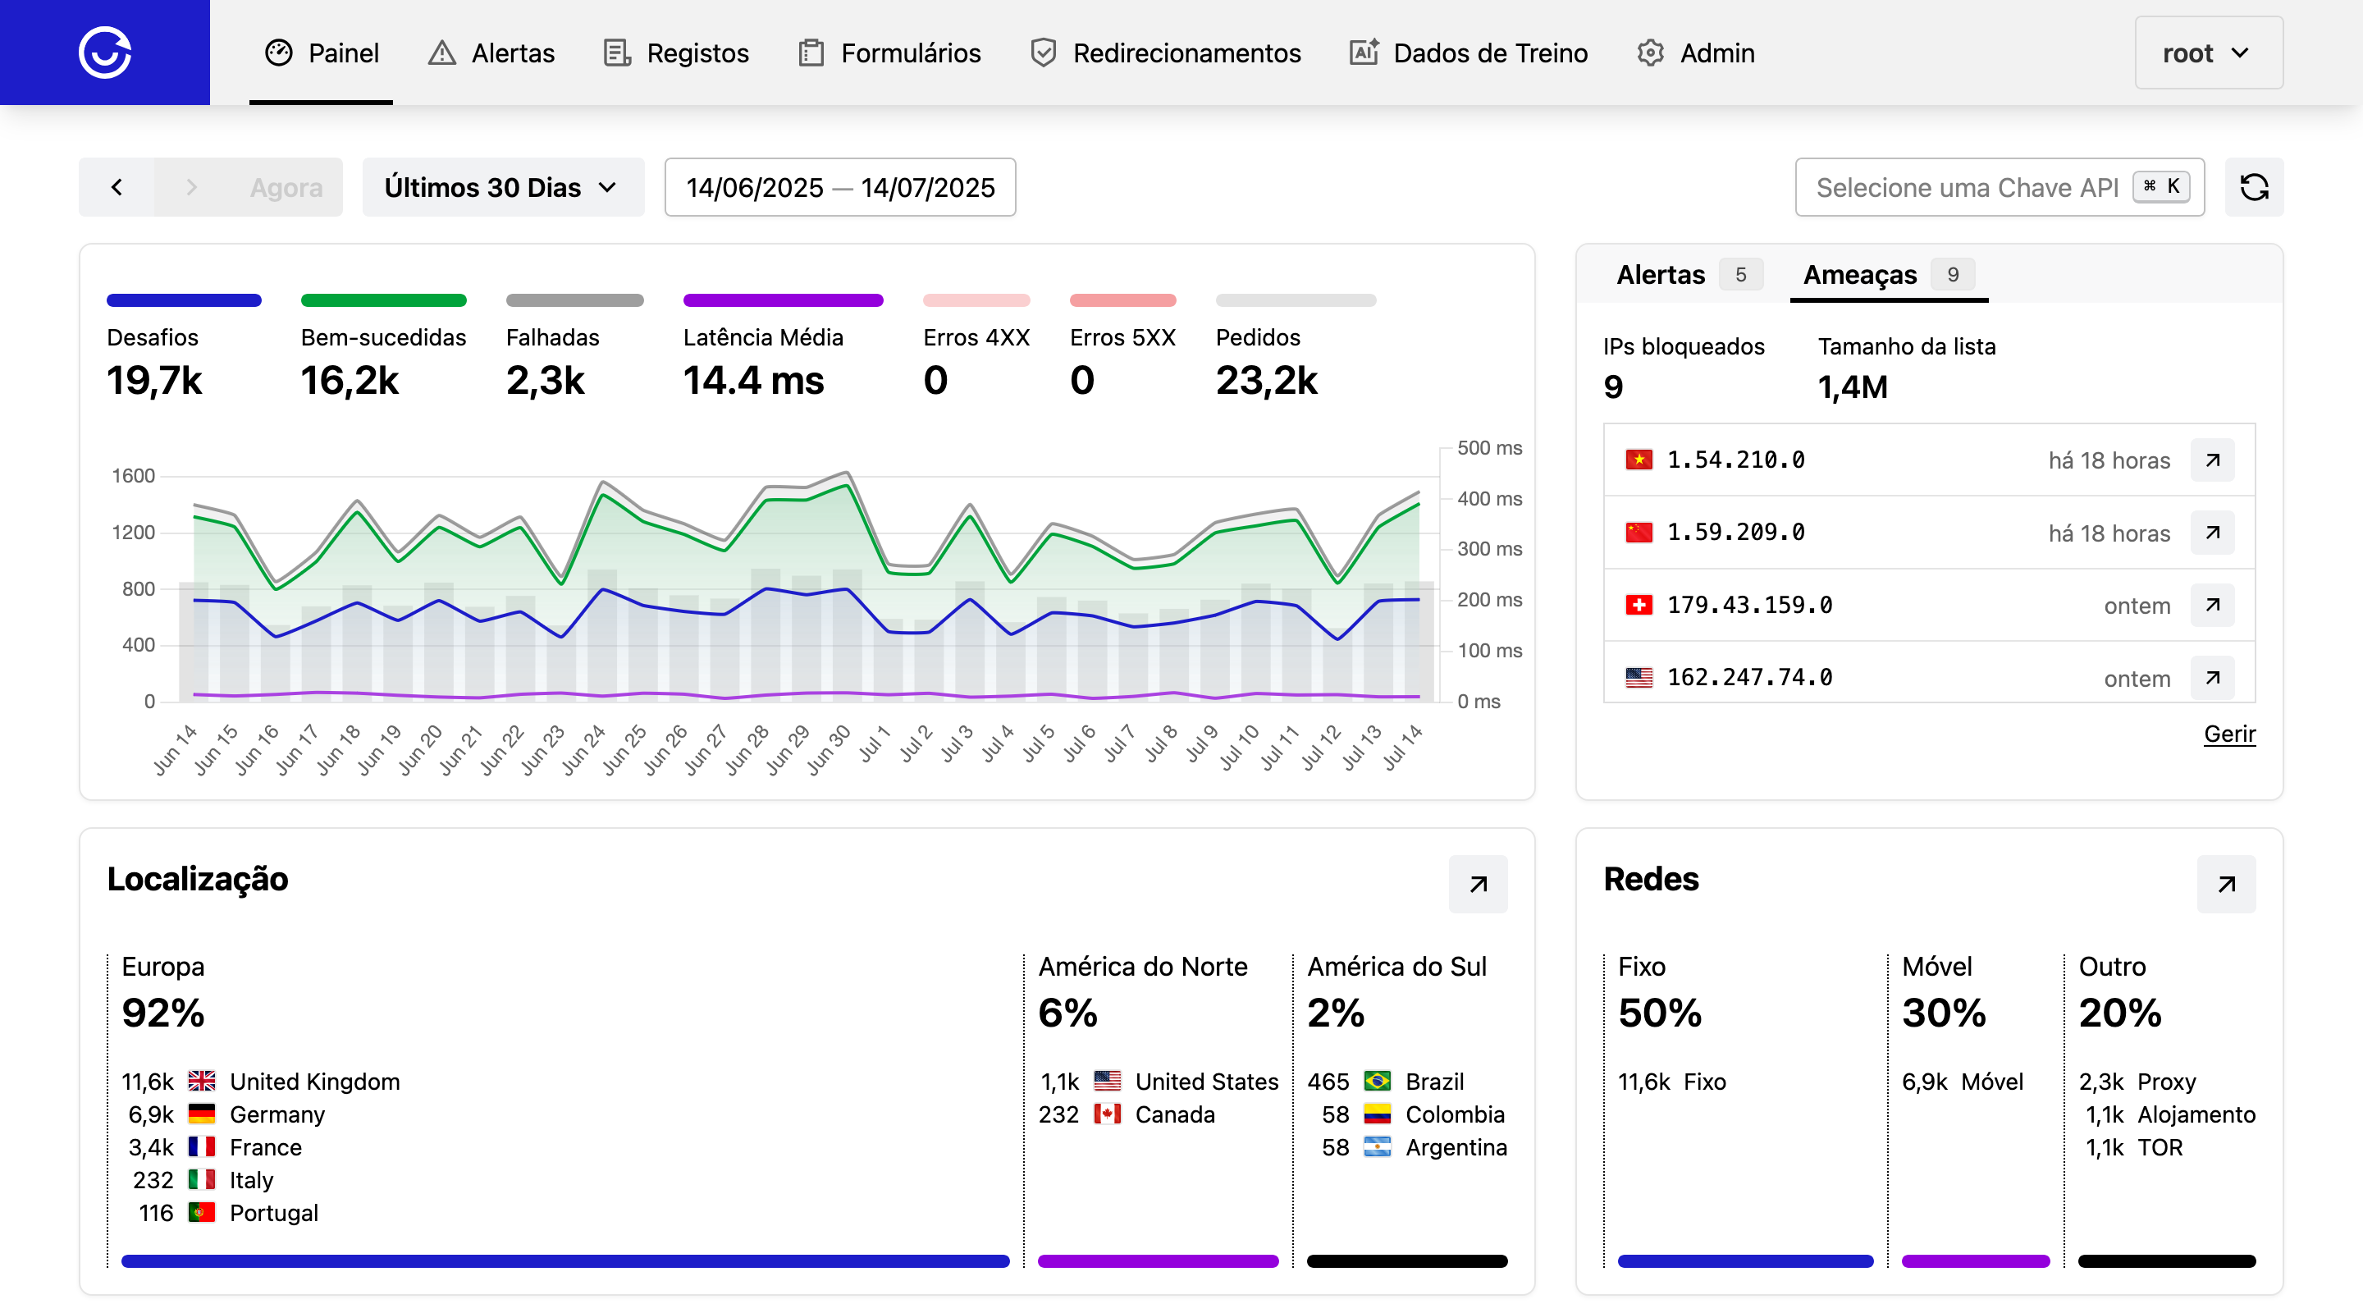2363x1313 pixels.
Task: Open the Redes panel details
Action: coord(2226,884)
